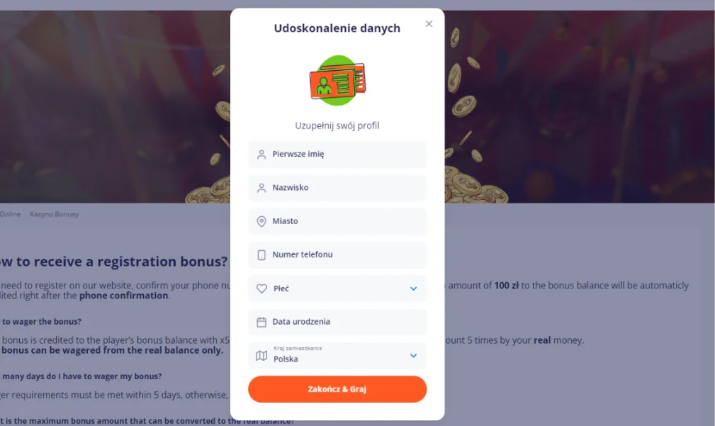Click the ID card profile illustration
This screenshot has height=426, width=715.
(337, 81)
